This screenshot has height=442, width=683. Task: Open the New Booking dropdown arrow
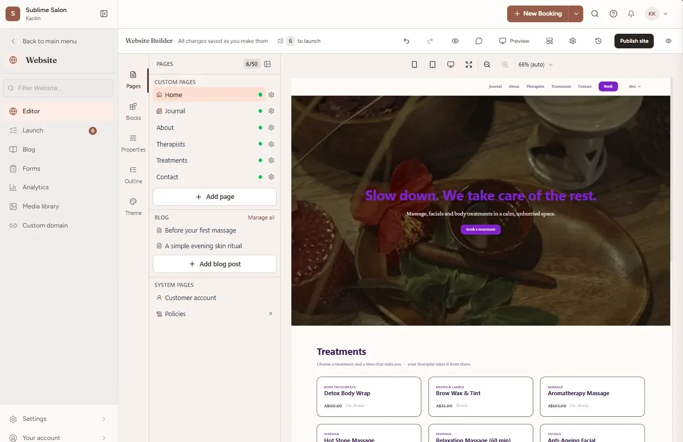[x=576, y=14]
